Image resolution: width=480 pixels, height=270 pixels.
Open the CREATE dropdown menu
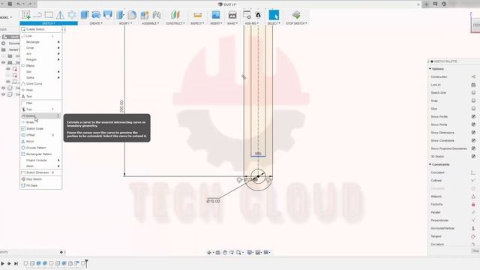[x=96, y=23]
